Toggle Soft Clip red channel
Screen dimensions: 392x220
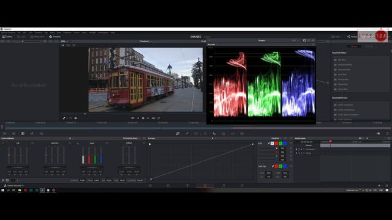pyautogui.click(x=276, y=166)
